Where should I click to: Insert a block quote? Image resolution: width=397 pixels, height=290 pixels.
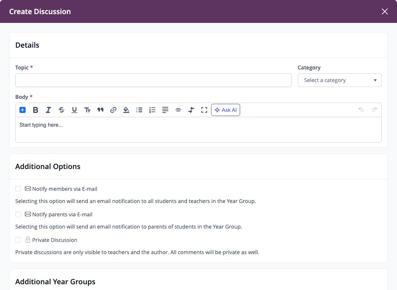[100, 110]
